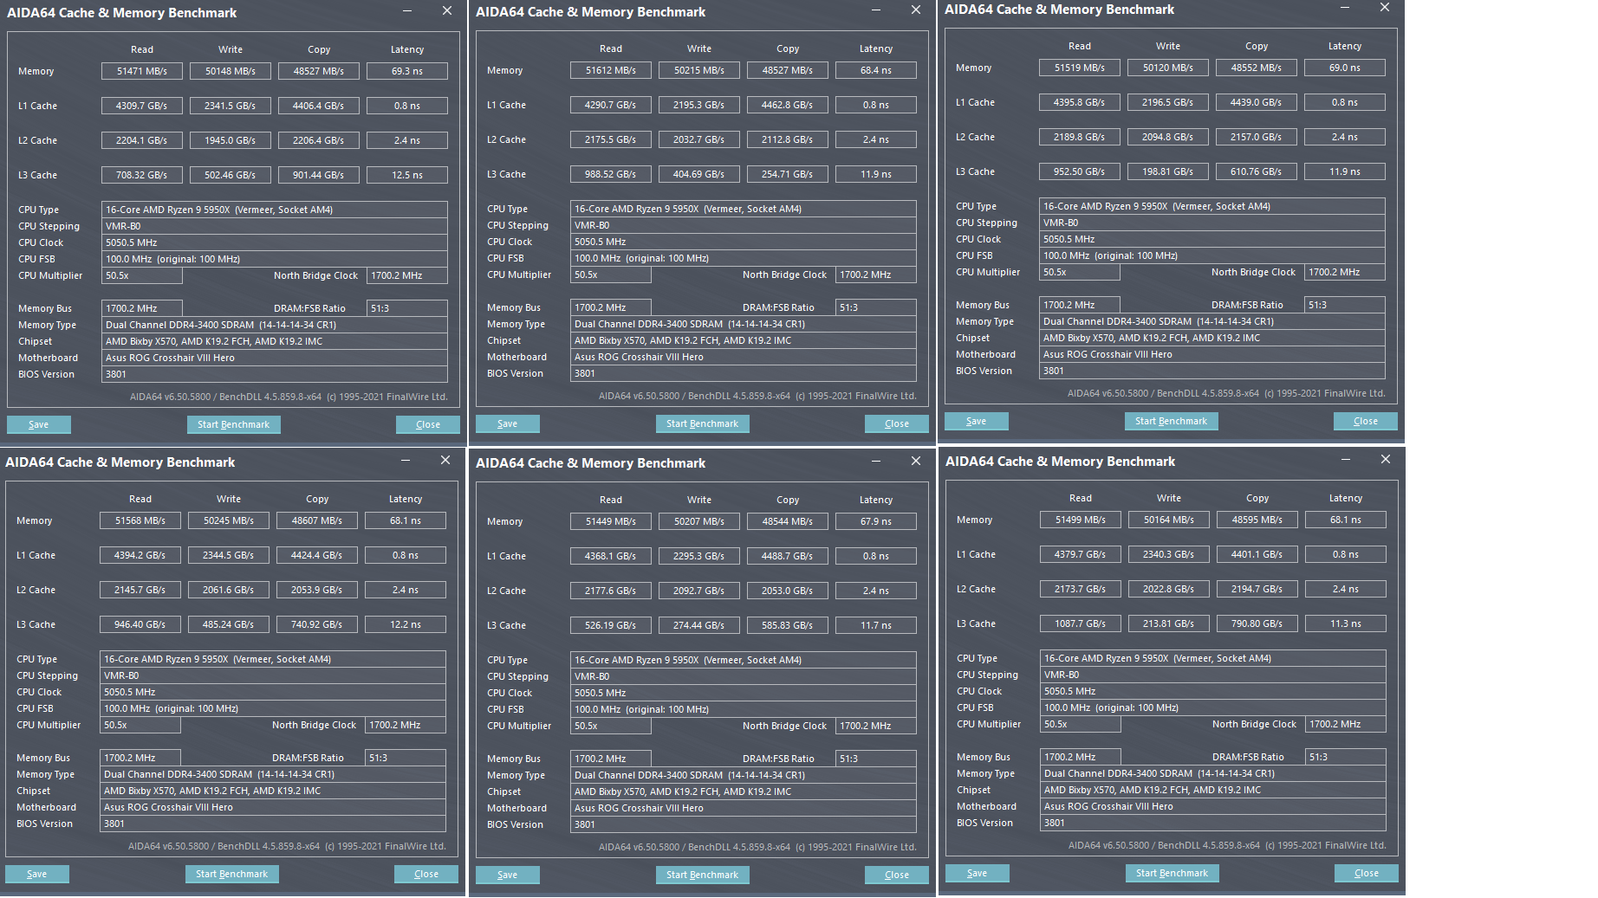Select the 198.81 GB/s L3 write value
Screen dimensions: 1598x898
point(1168,171)
